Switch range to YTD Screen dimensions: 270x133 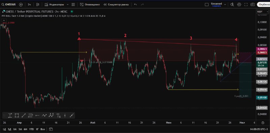pyautogui.click(x=31, y=129)
